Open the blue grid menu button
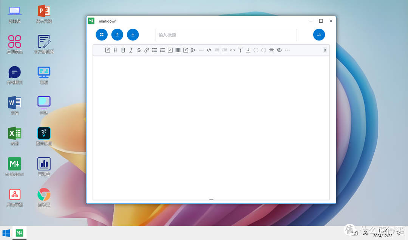Screen dimensions: 408x240 [102, 35]
